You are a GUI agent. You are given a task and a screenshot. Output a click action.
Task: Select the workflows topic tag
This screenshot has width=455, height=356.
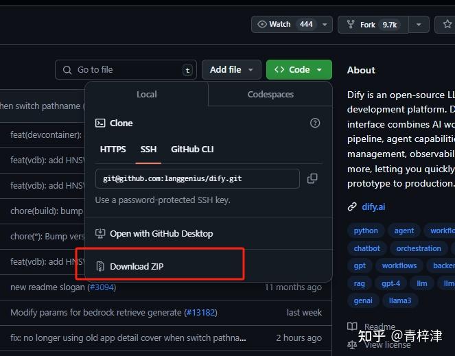[399, 265]
